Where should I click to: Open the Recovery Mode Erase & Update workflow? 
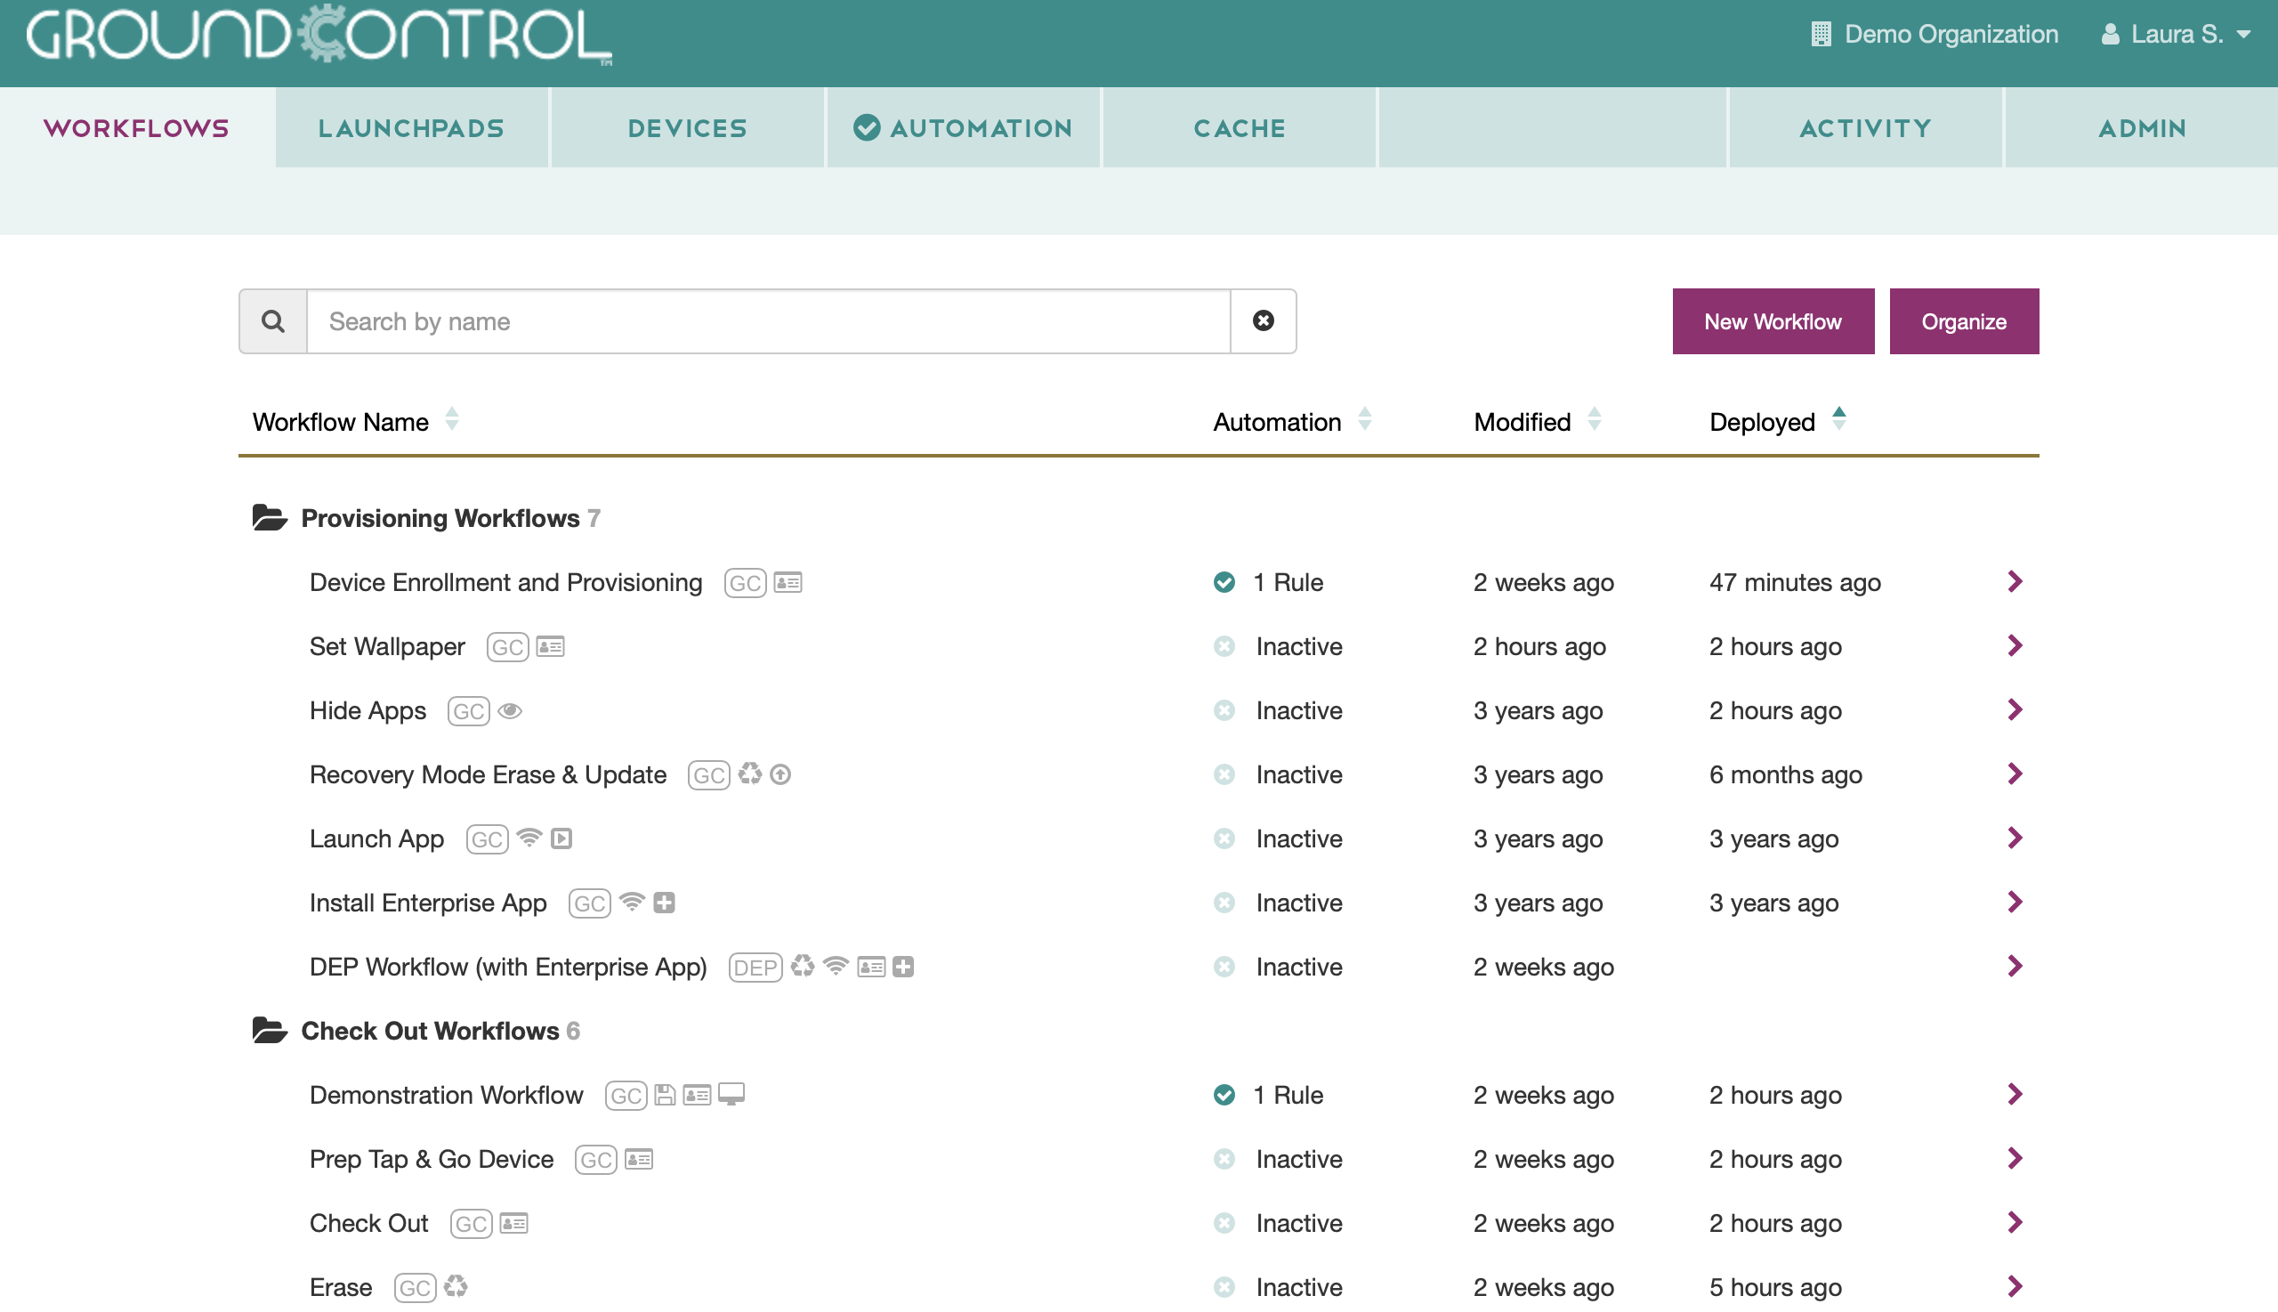(x=489, y=775)
